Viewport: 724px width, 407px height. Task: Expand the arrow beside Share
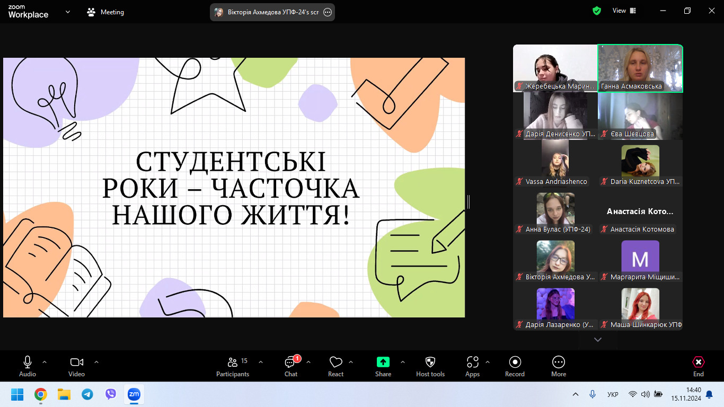pos(403,362)
